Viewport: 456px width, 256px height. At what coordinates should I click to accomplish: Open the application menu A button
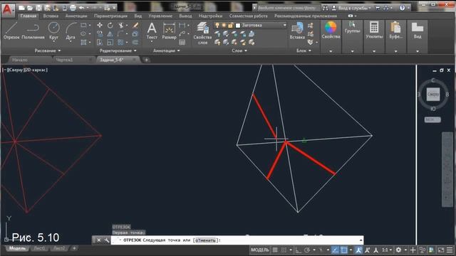tap(7, 10)
